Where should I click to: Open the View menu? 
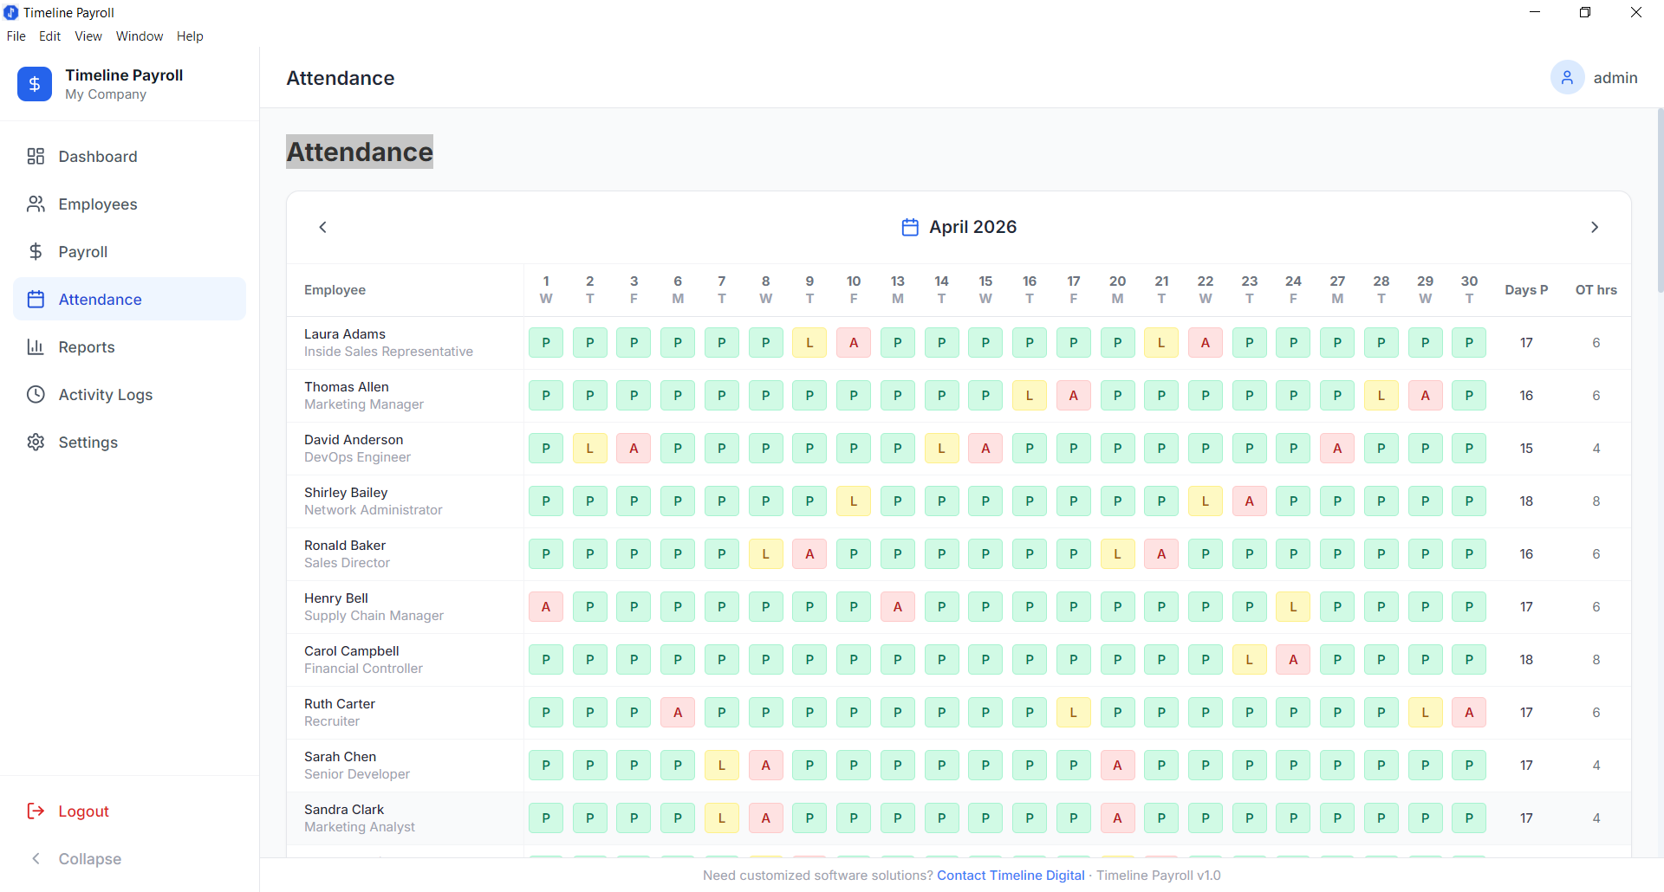(88, 36)
